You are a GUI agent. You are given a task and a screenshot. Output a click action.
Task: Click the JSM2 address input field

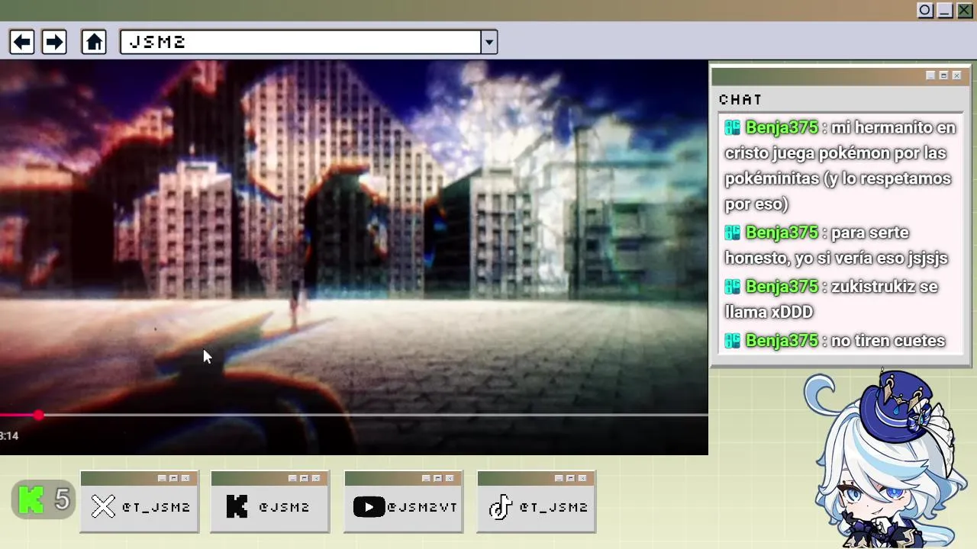[301, 42]
